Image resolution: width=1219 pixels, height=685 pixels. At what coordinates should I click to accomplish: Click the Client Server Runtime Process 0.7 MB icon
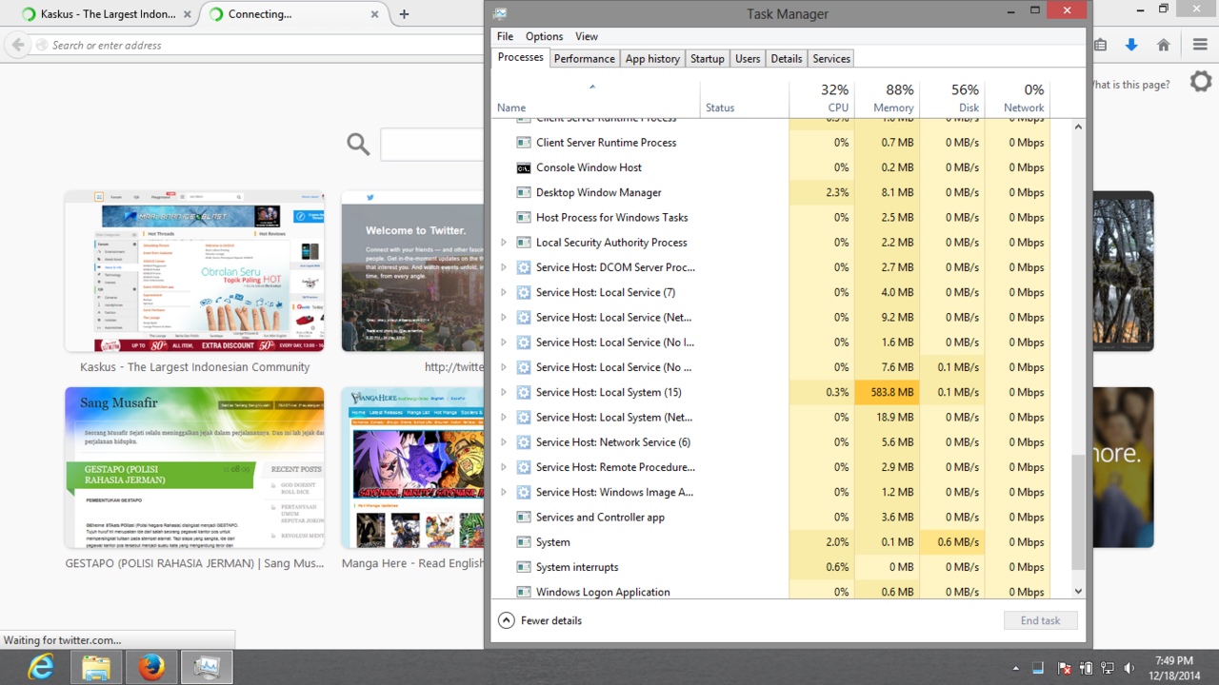coord(523,143)
